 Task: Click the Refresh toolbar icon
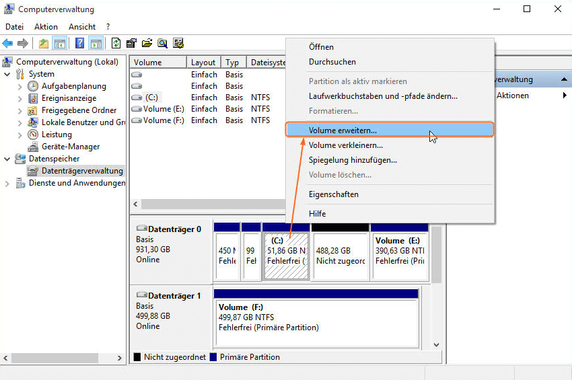coord(116,43)
